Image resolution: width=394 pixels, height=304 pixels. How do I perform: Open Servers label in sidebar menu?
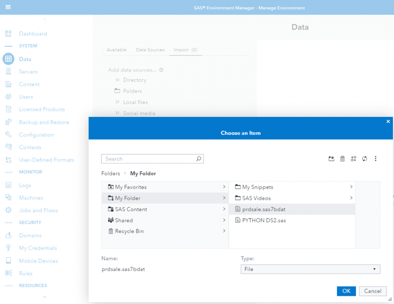coord(28,72)
